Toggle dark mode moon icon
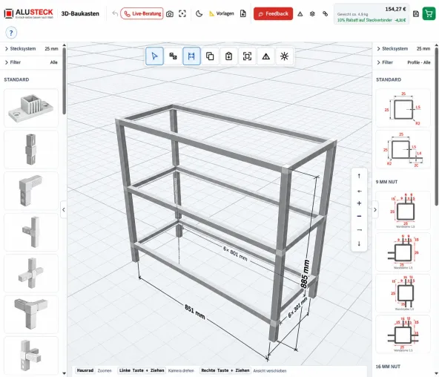The height and width of the screenshot is (377, 439). coord(199,13)
